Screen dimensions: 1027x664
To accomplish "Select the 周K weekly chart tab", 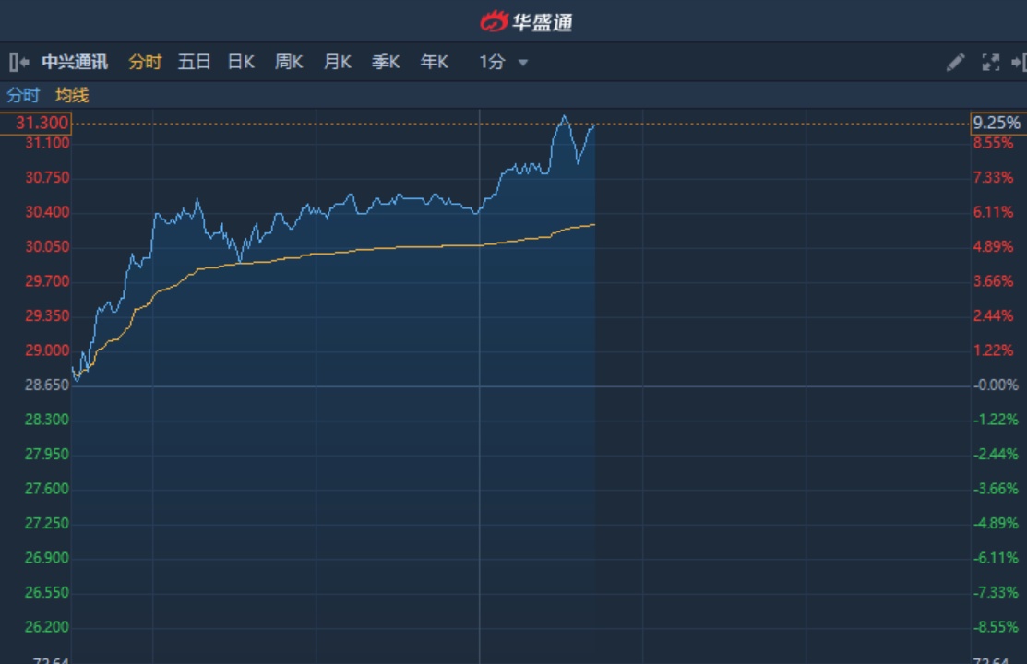I will point(289,63).
